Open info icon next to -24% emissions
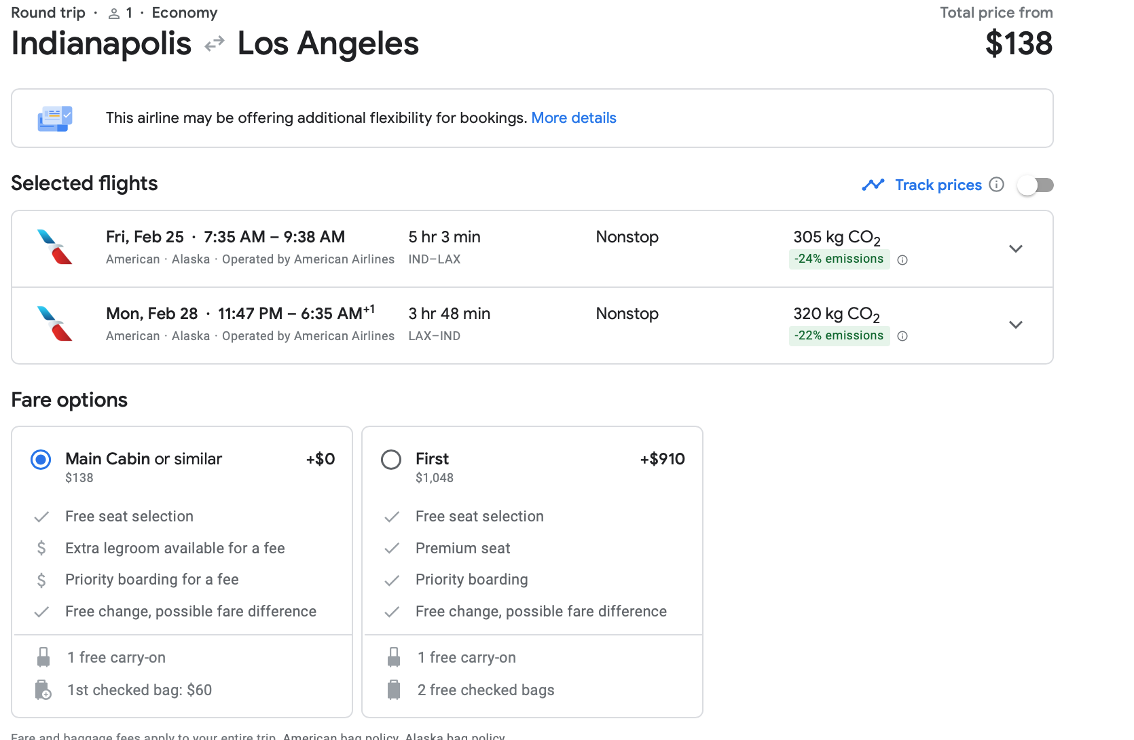Viewport: 1134px width, 740px height. [x=902, y=260]
